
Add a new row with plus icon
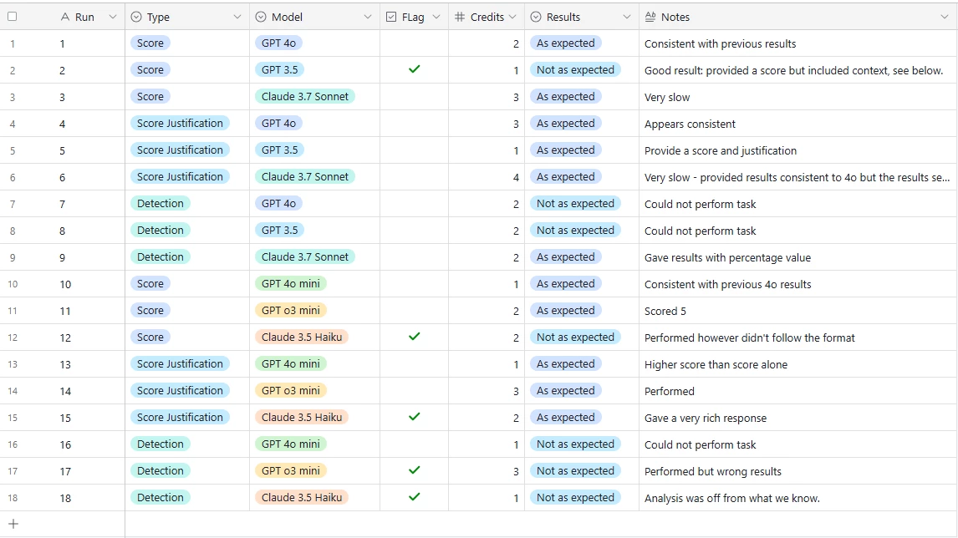[x=13, y=524]
